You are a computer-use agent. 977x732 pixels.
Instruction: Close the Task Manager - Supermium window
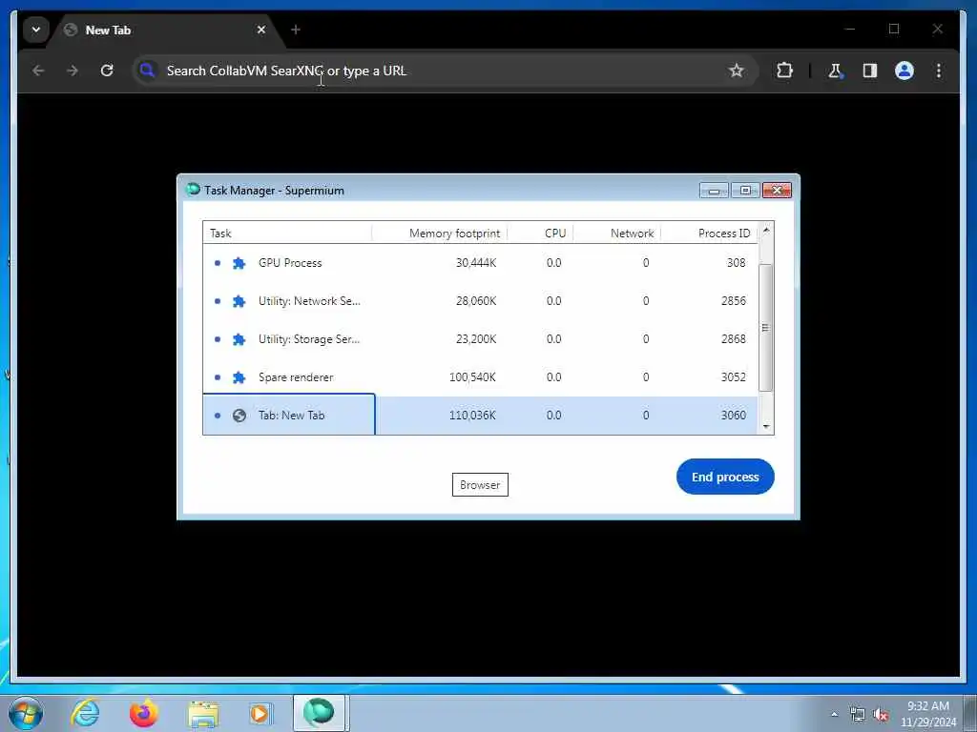[x=777, y=191]
